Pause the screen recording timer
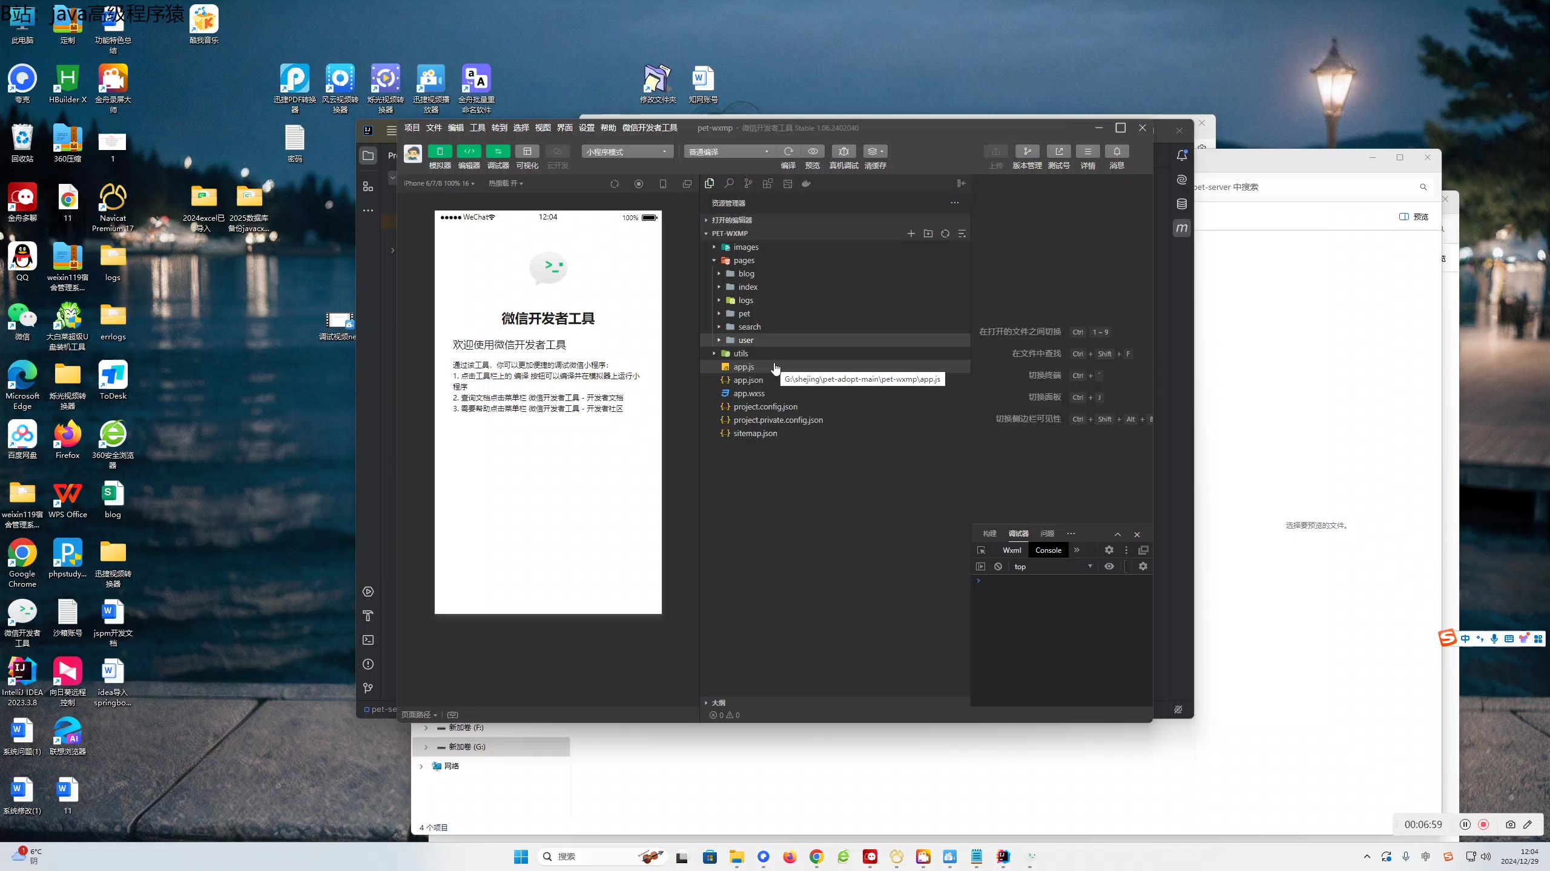1550x871 pixels. 1465,824
